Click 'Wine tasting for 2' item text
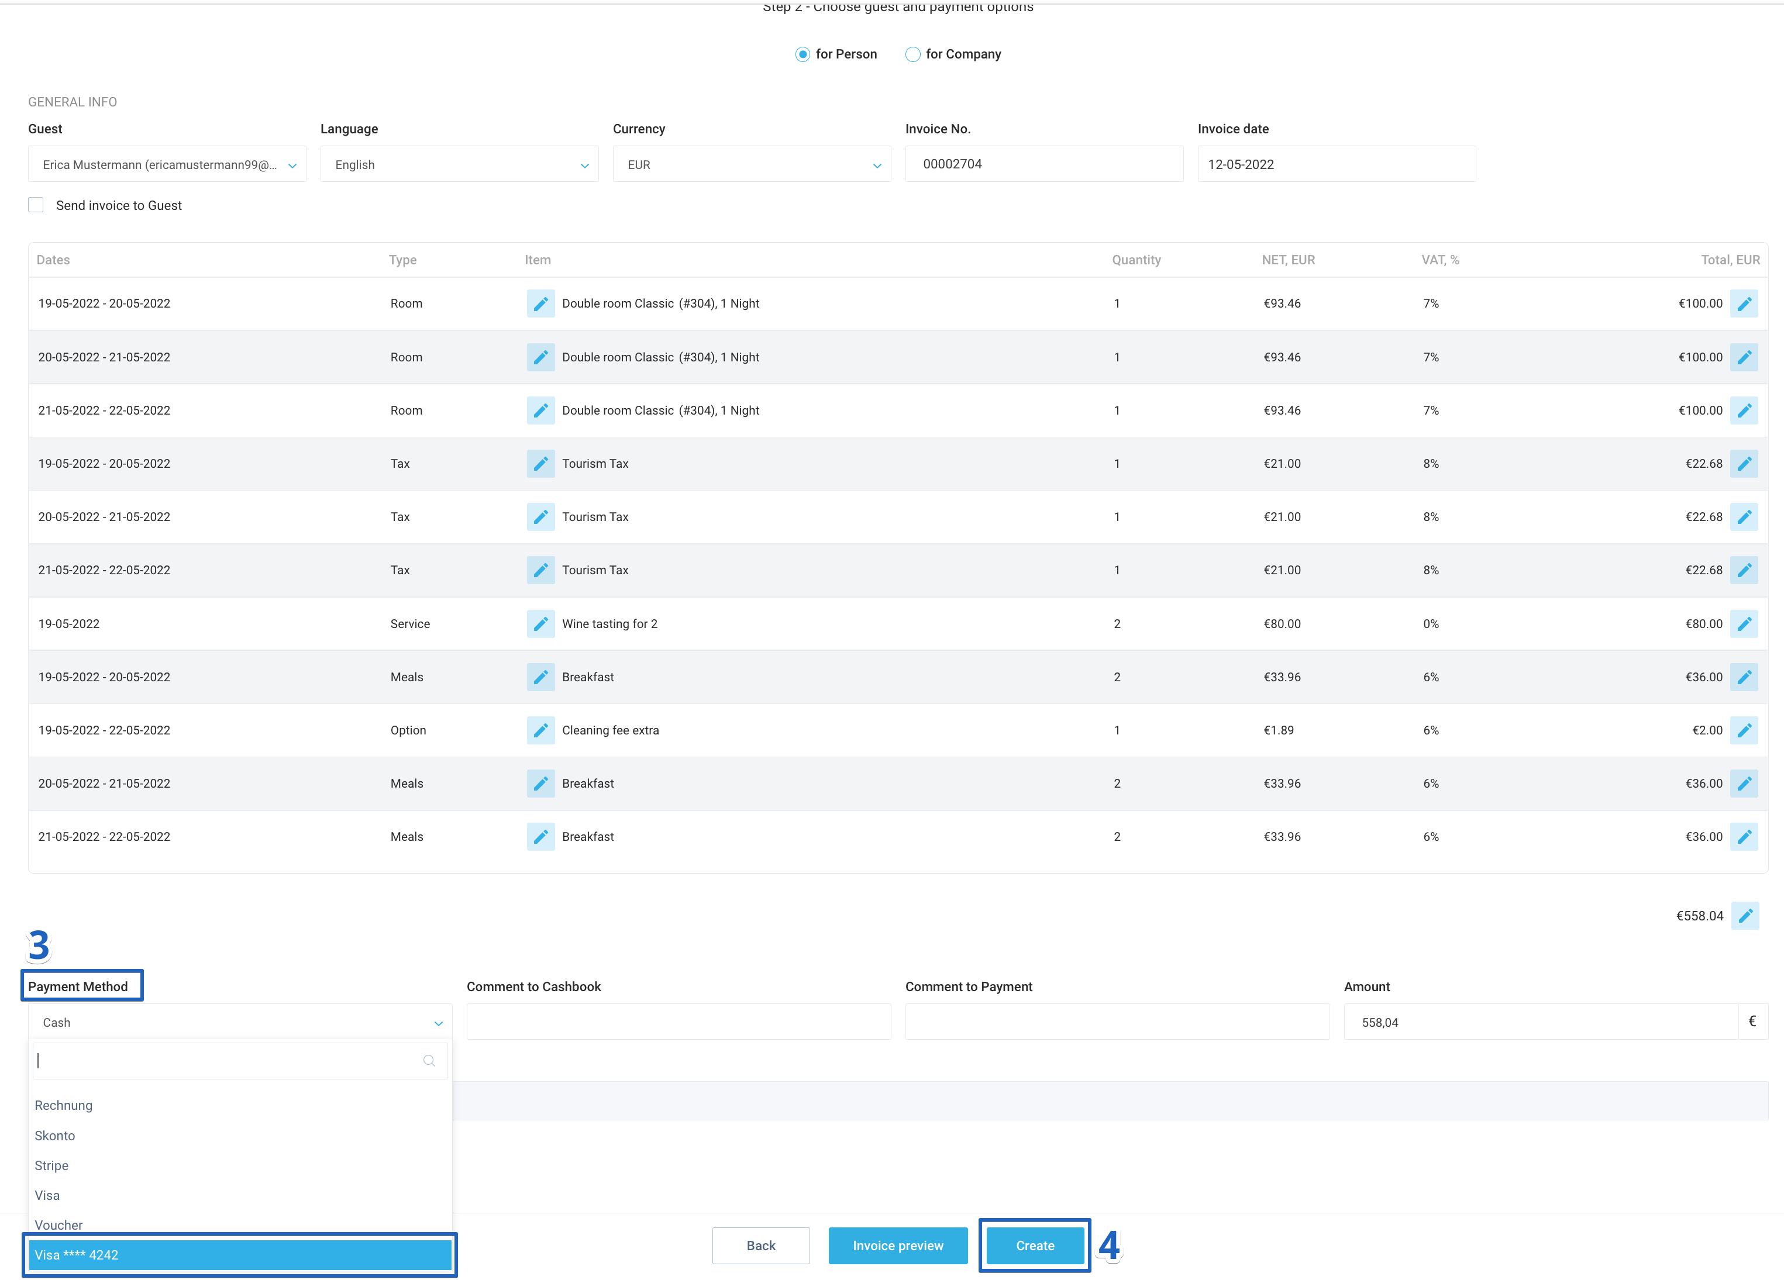The width and height of the screenshot is (1784, 1280). [x=609, y=623]
